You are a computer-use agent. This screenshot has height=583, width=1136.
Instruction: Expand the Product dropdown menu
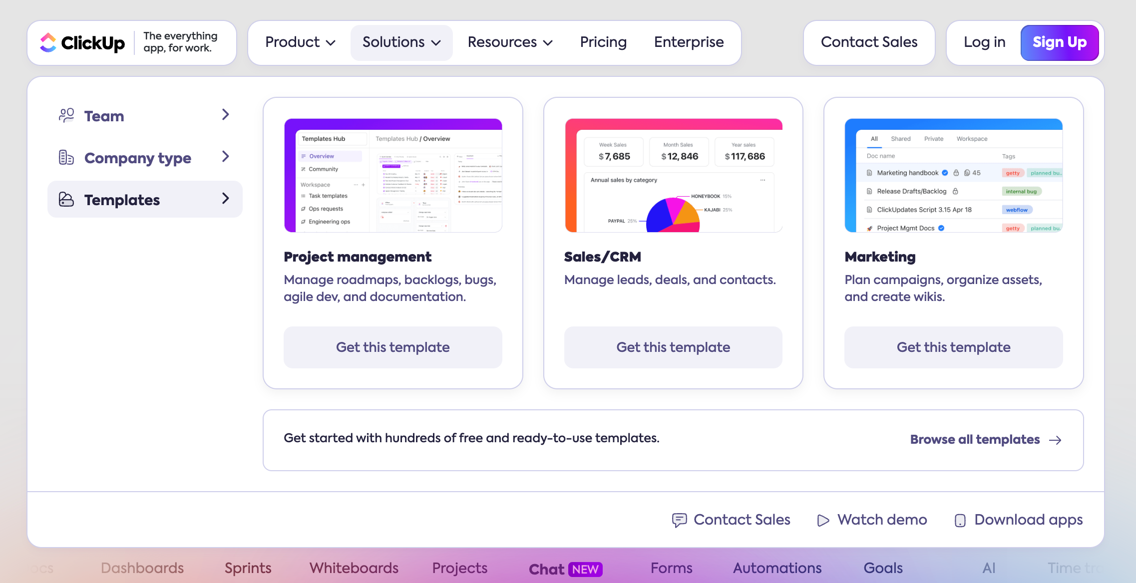point(300,42)
